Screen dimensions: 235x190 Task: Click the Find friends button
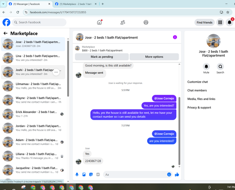tap(204, 23)
